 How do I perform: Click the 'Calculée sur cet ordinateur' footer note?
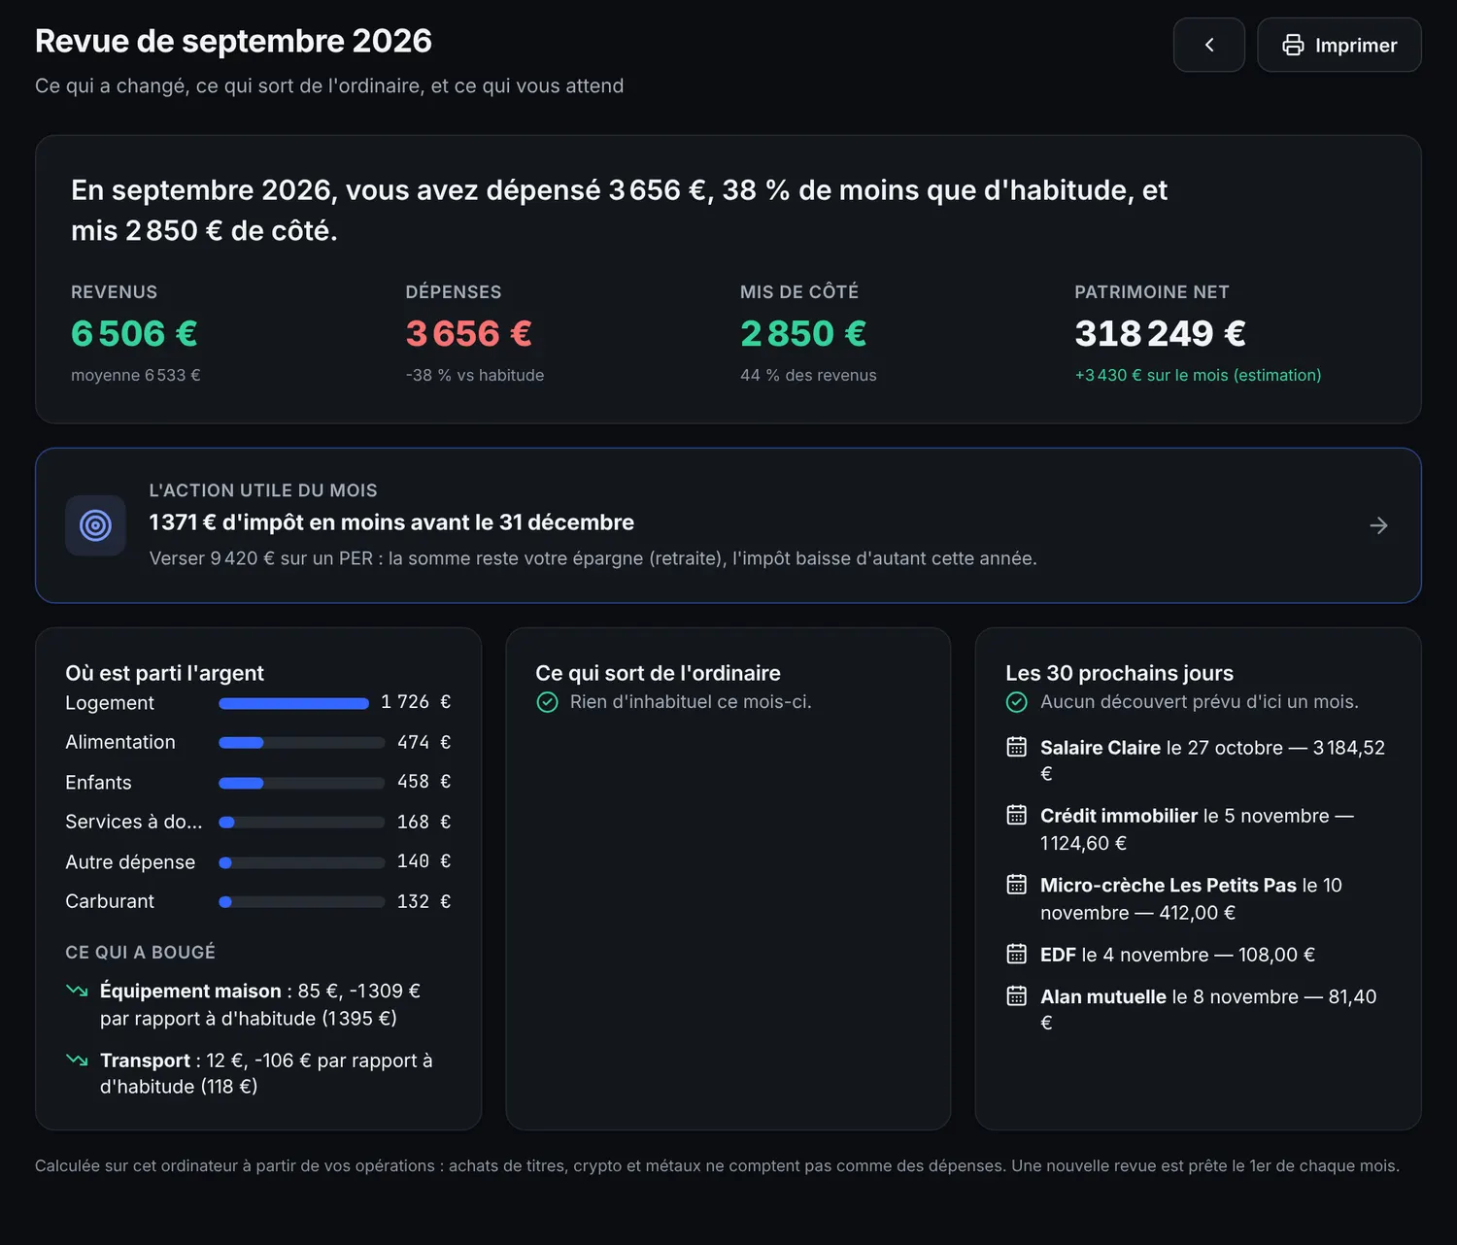pos(717,1165)
